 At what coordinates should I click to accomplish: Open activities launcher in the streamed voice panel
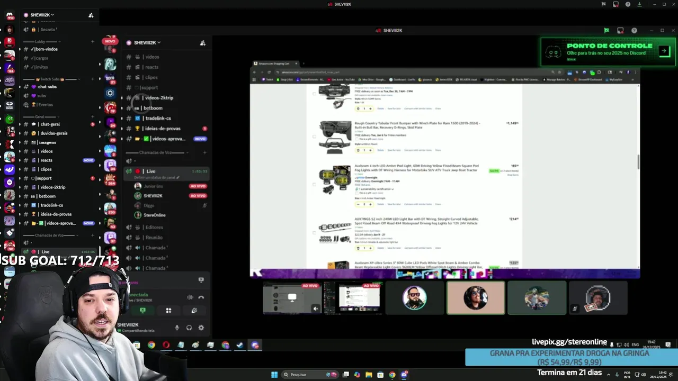click(168, 311)
